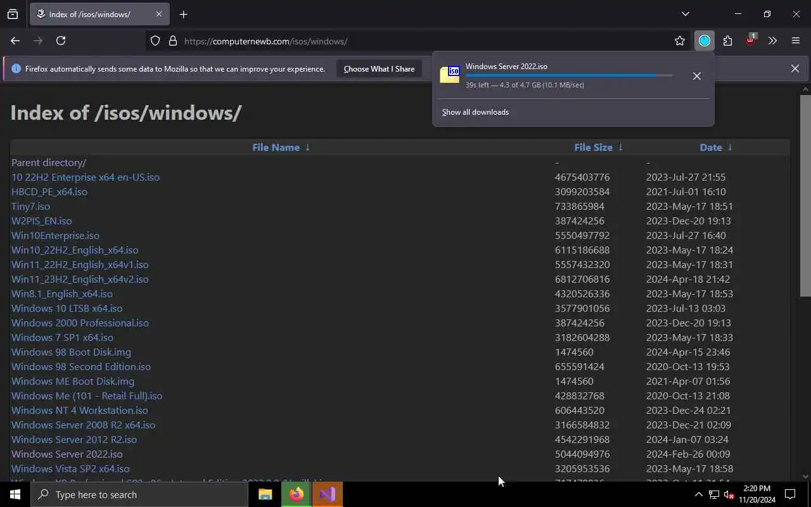Download Win10Enterprise.iso

tap(55, 236)
